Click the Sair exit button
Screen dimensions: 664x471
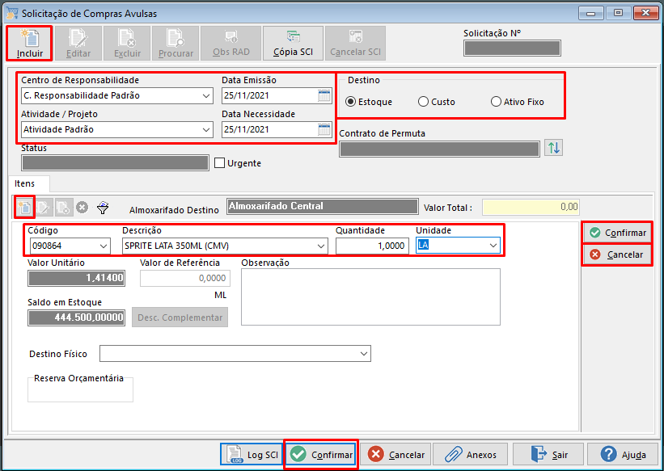point(548,455)
